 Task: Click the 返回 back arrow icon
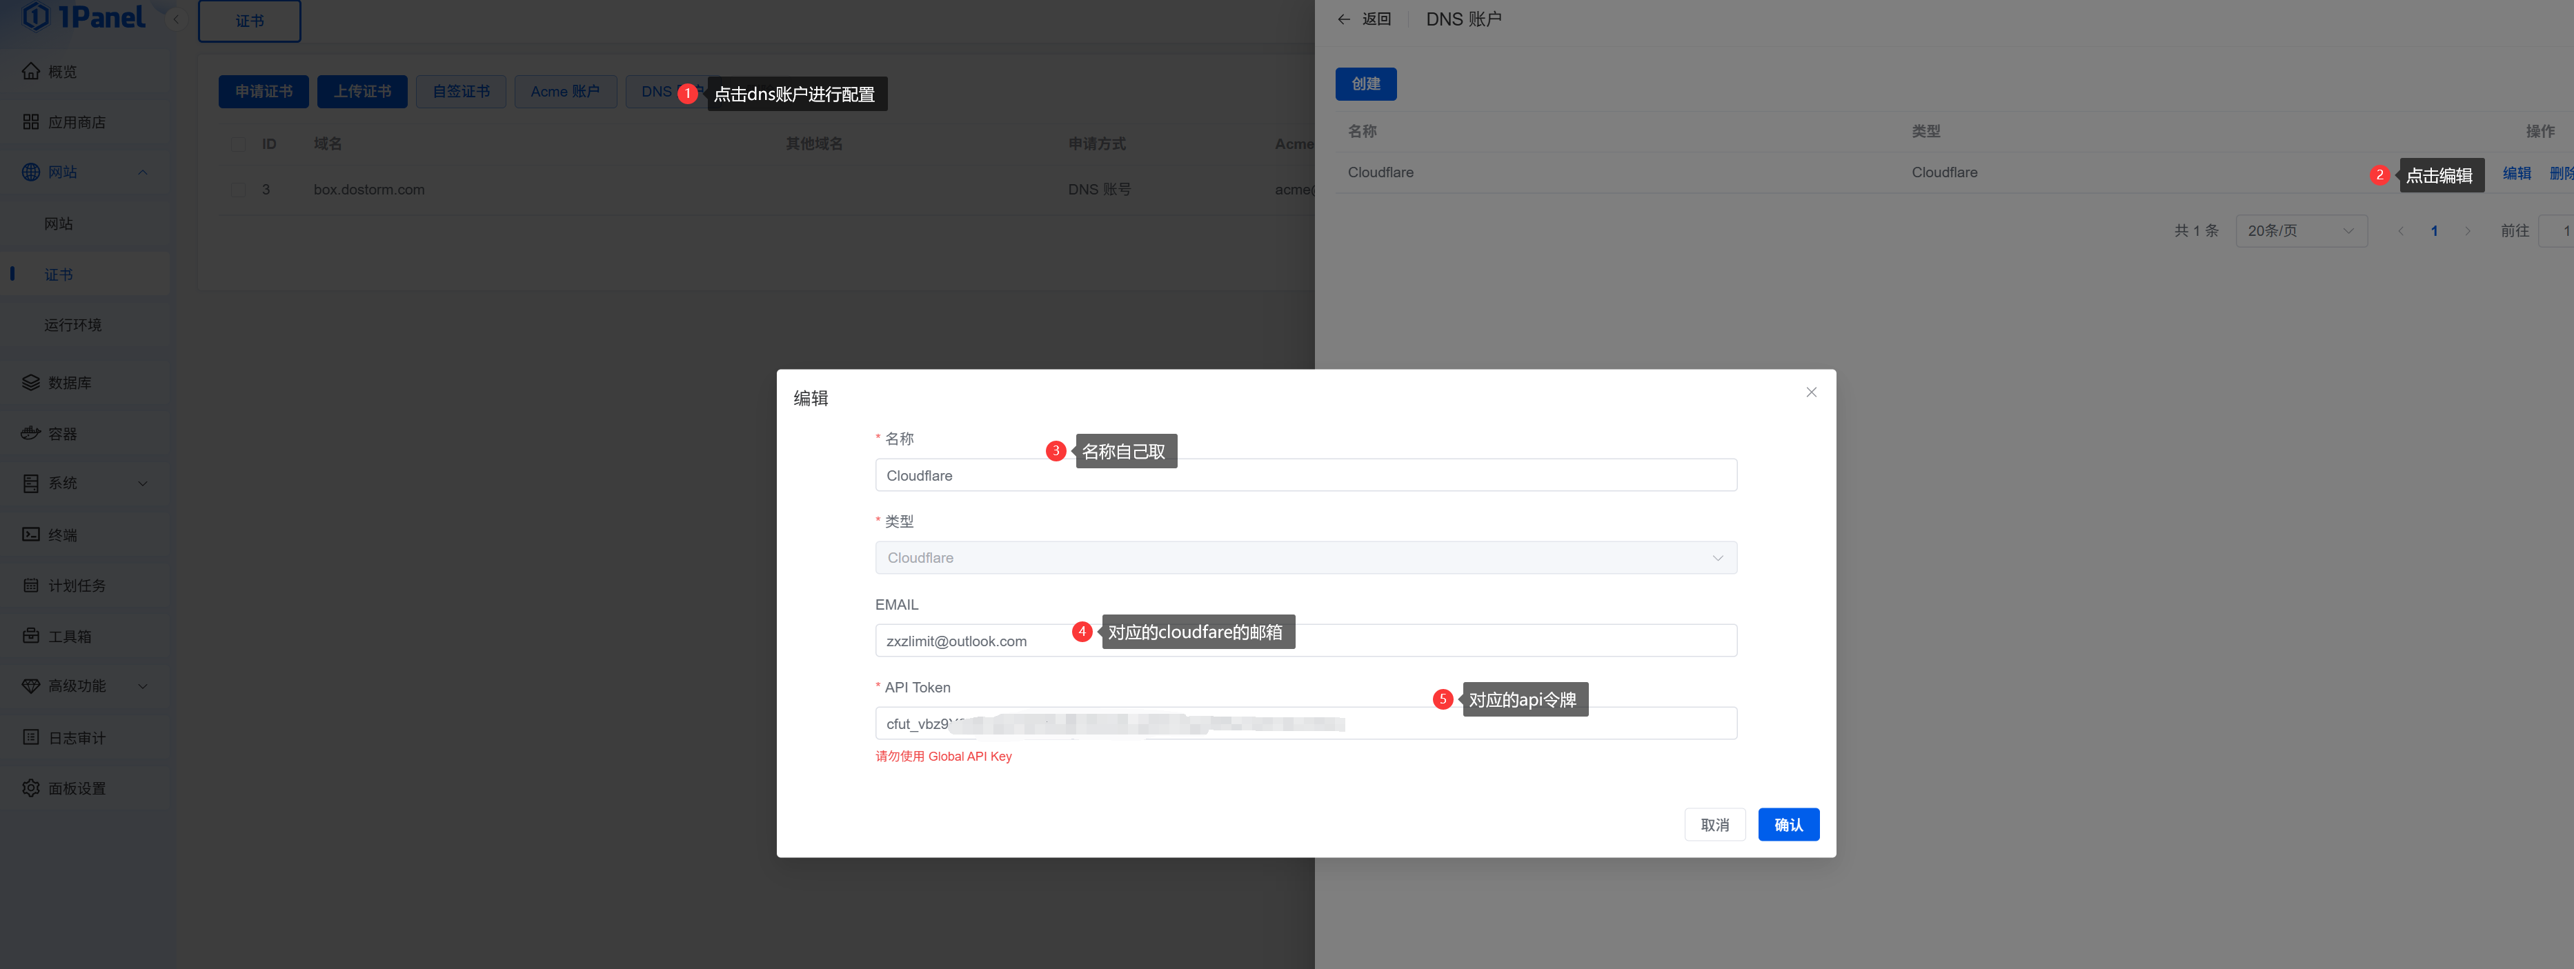point(1344,19)
